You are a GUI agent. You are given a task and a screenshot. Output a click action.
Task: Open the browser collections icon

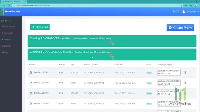tap(191, 6)
